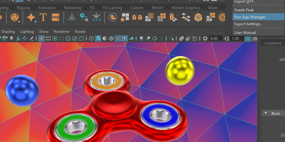285x142 pixels.
Task: Click the Super Shapes star shelf icon
Action: pyautogui.click(x=31, y=17)
